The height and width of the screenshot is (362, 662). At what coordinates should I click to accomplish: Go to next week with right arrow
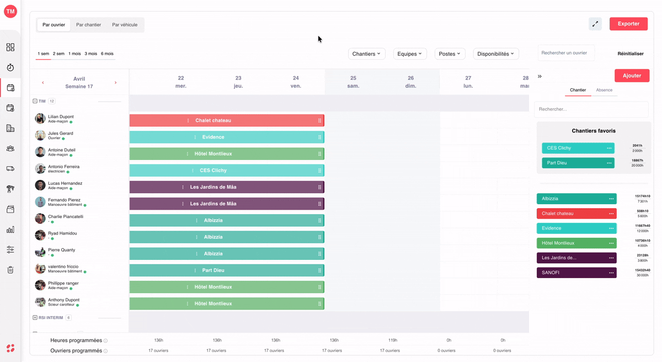(x=115, y=83)
